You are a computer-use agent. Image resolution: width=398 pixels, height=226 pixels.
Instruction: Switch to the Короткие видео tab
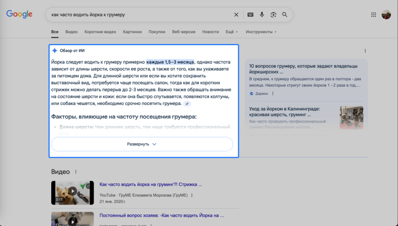click(100, 32)
